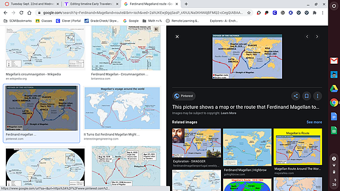The image size is (340, 191).
Task: Open Chrome from the shelf
Action: coord(334,102)
